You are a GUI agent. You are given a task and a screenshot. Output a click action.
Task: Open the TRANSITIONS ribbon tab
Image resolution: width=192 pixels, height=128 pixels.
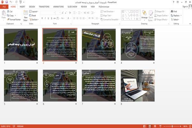click(x=44, y=7)
